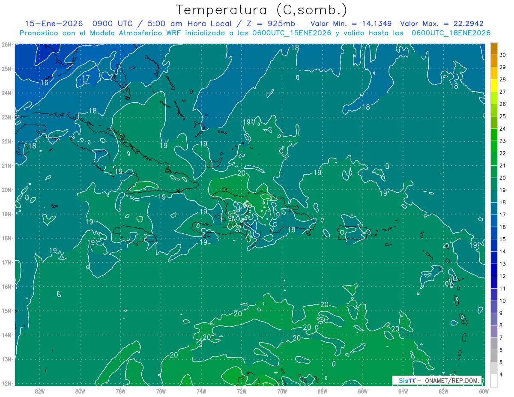Click the '14' color scale label
The height and width of the screenshot is (397, 514).
coord(503,251)
